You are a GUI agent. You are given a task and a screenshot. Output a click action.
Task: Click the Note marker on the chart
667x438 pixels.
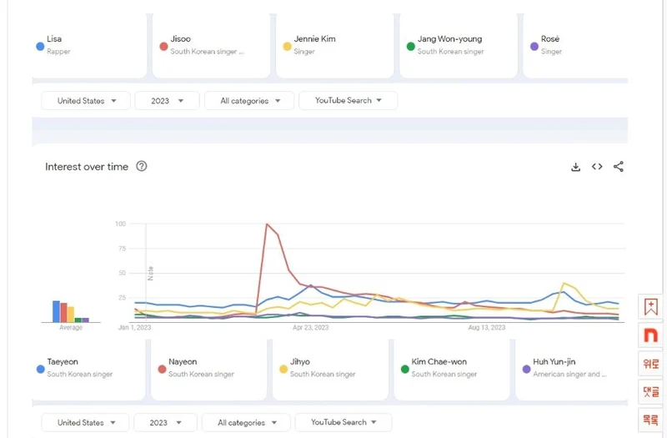coord(151,273)
